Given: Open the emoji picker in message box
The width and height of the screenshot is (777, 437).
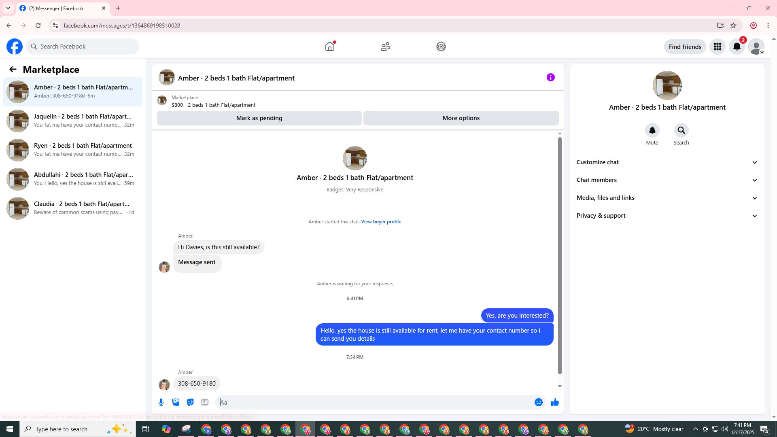Looking at the screenshot, I should click(x=538, y=402).
